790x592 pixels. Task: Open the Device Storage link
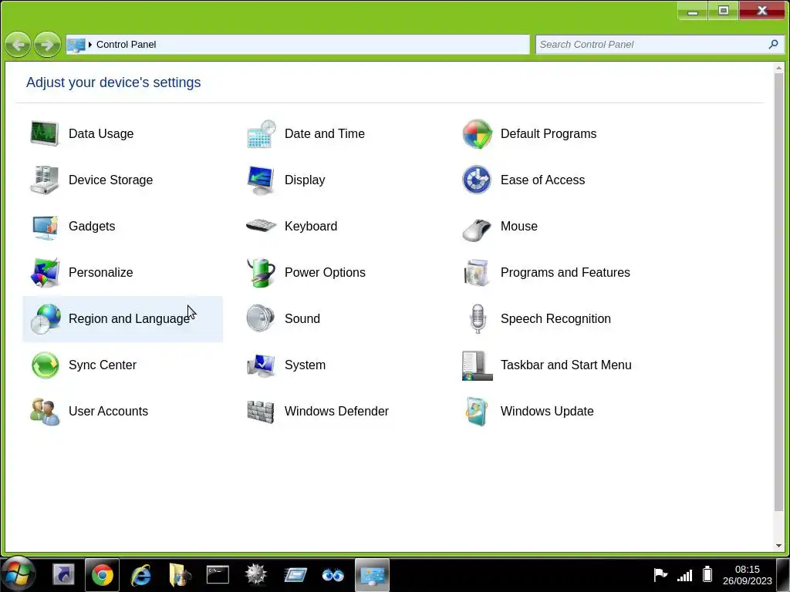111,180
